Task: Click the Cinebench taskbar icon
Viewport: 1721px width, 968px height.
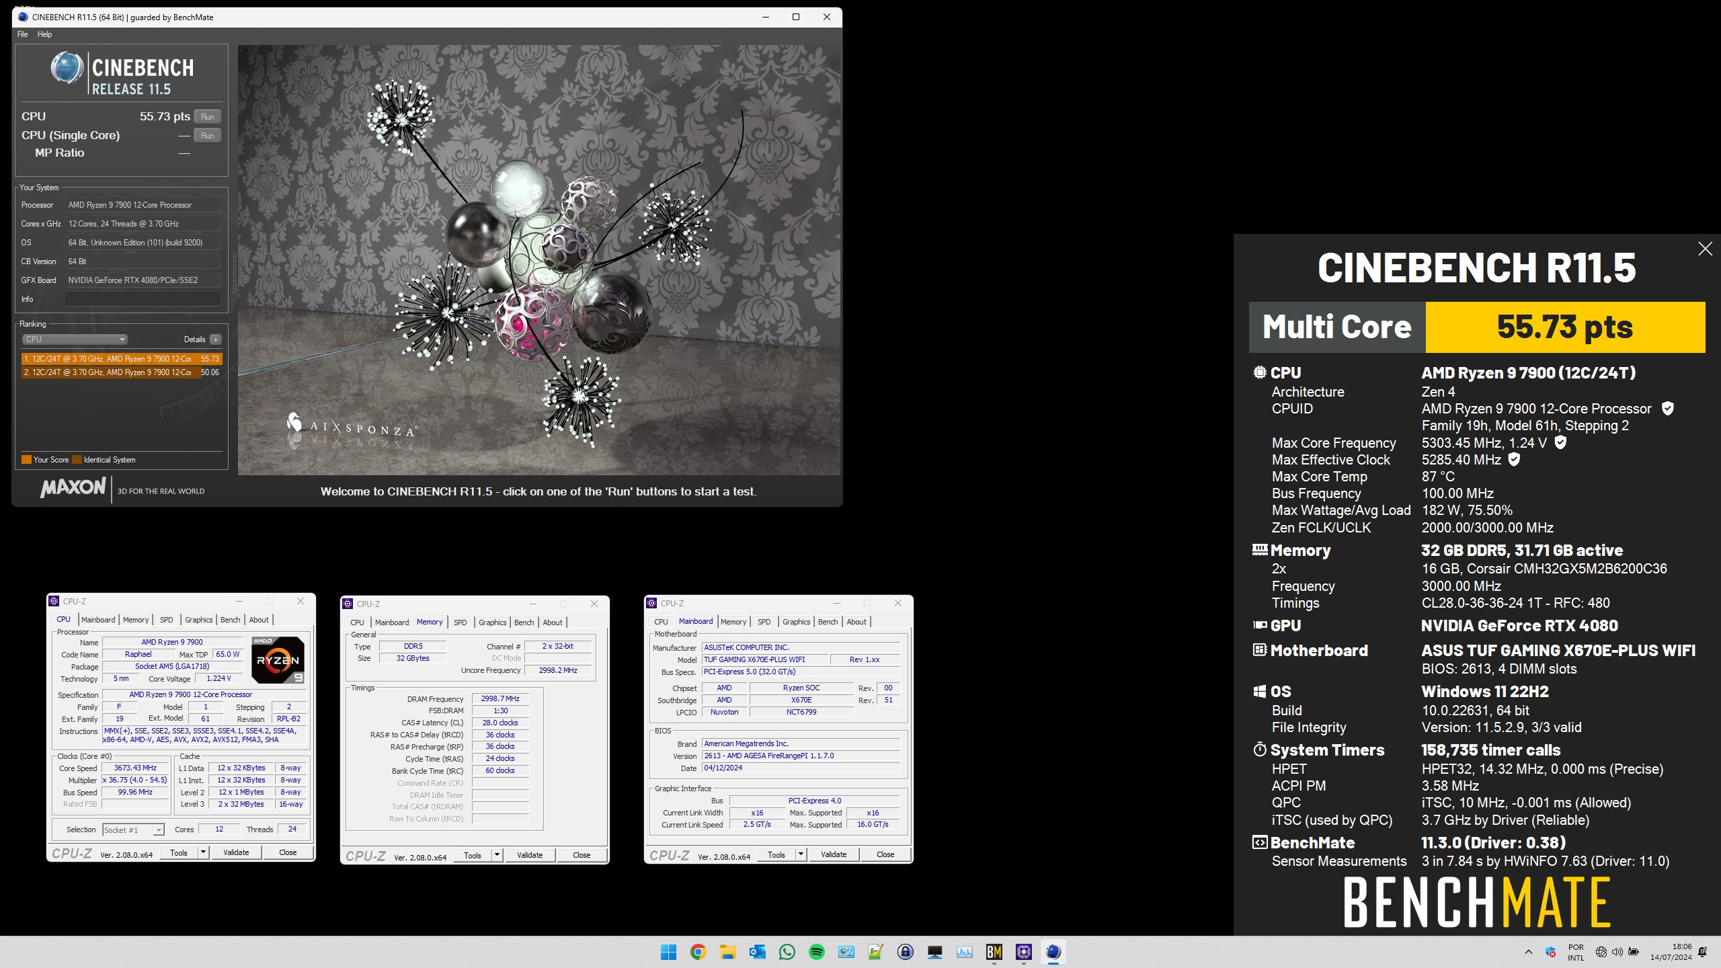Action: coord(1053,952)
